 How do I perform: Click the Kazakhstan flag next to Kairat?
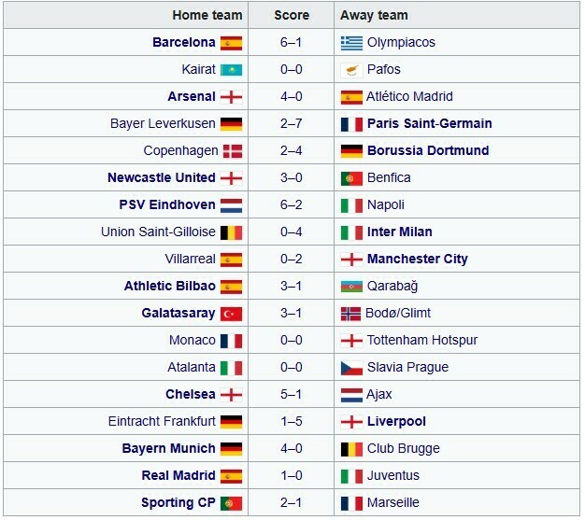[x=231, y=70]
